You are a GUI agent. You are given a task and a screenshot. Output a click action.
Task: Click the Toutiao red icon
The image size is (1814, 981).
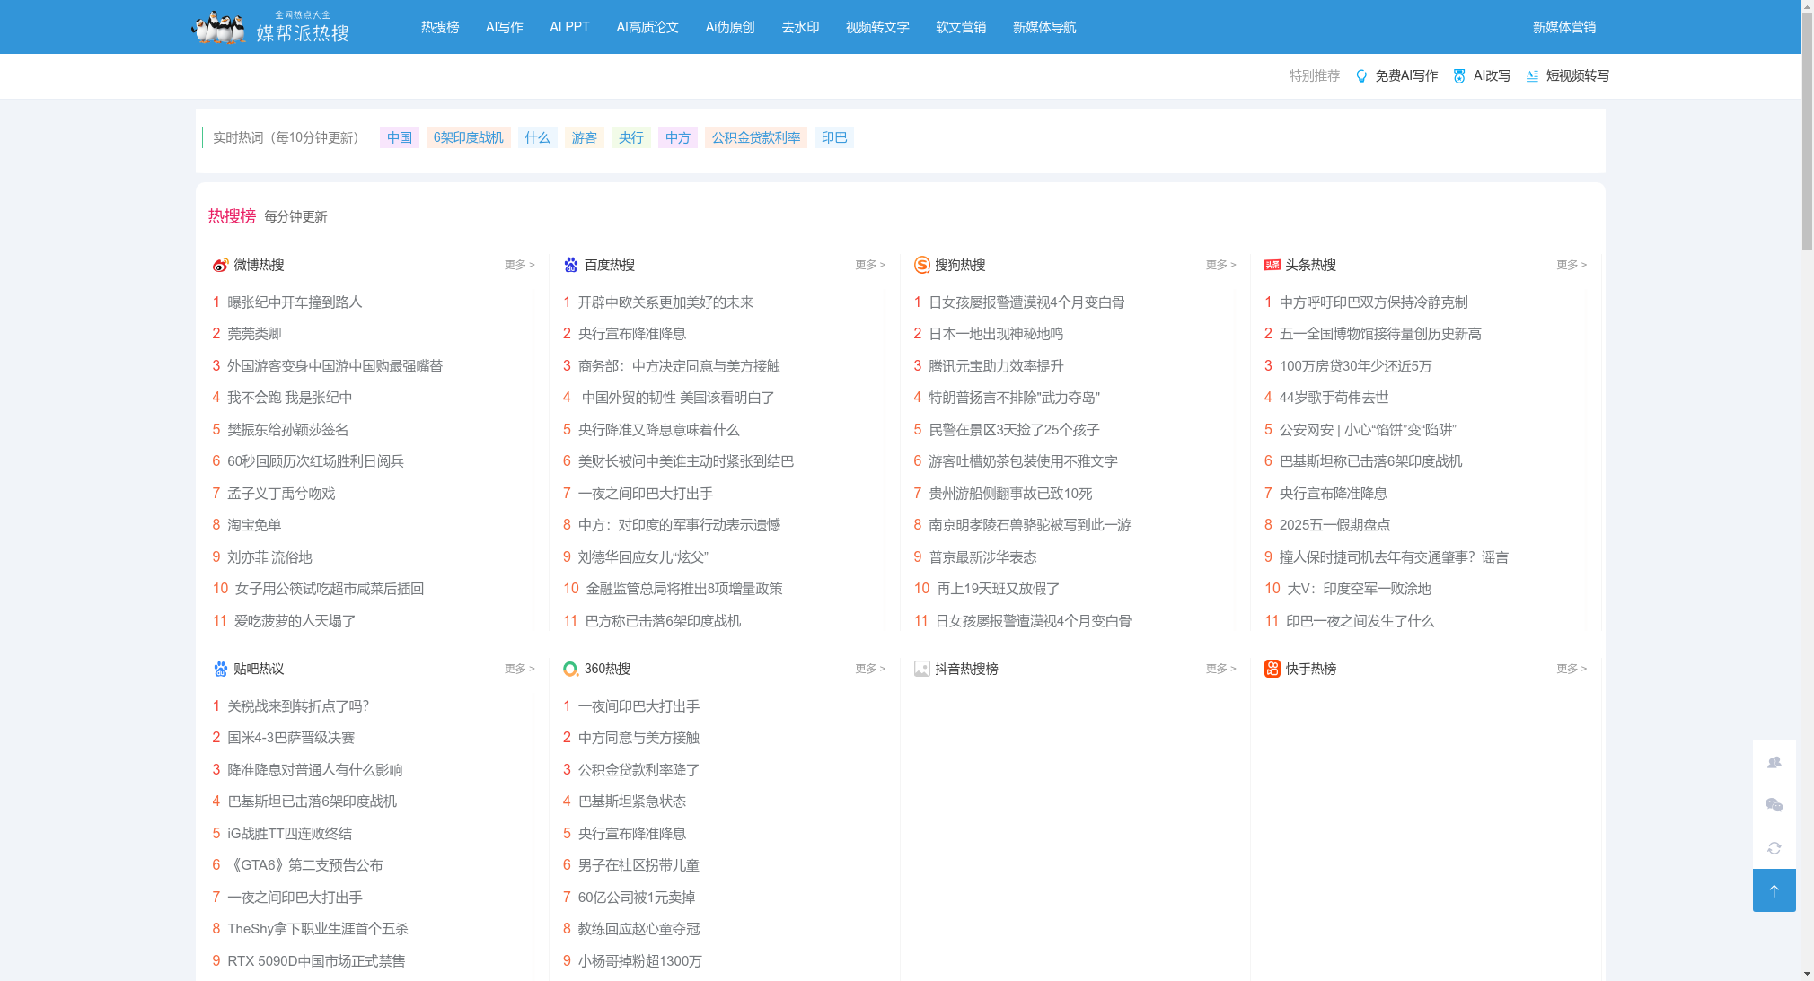pyautogui.click(x=1272, y=265)
